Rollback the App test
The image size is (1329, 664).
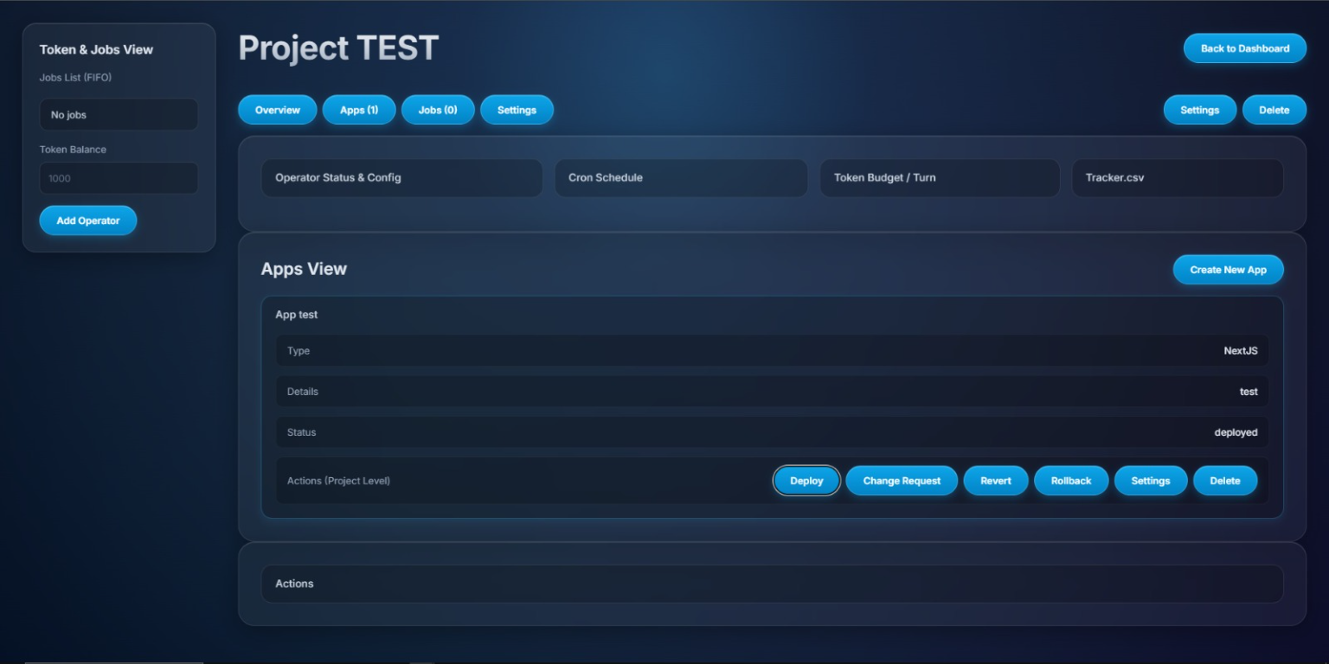pyautogui.click(x=1071, y=481)
